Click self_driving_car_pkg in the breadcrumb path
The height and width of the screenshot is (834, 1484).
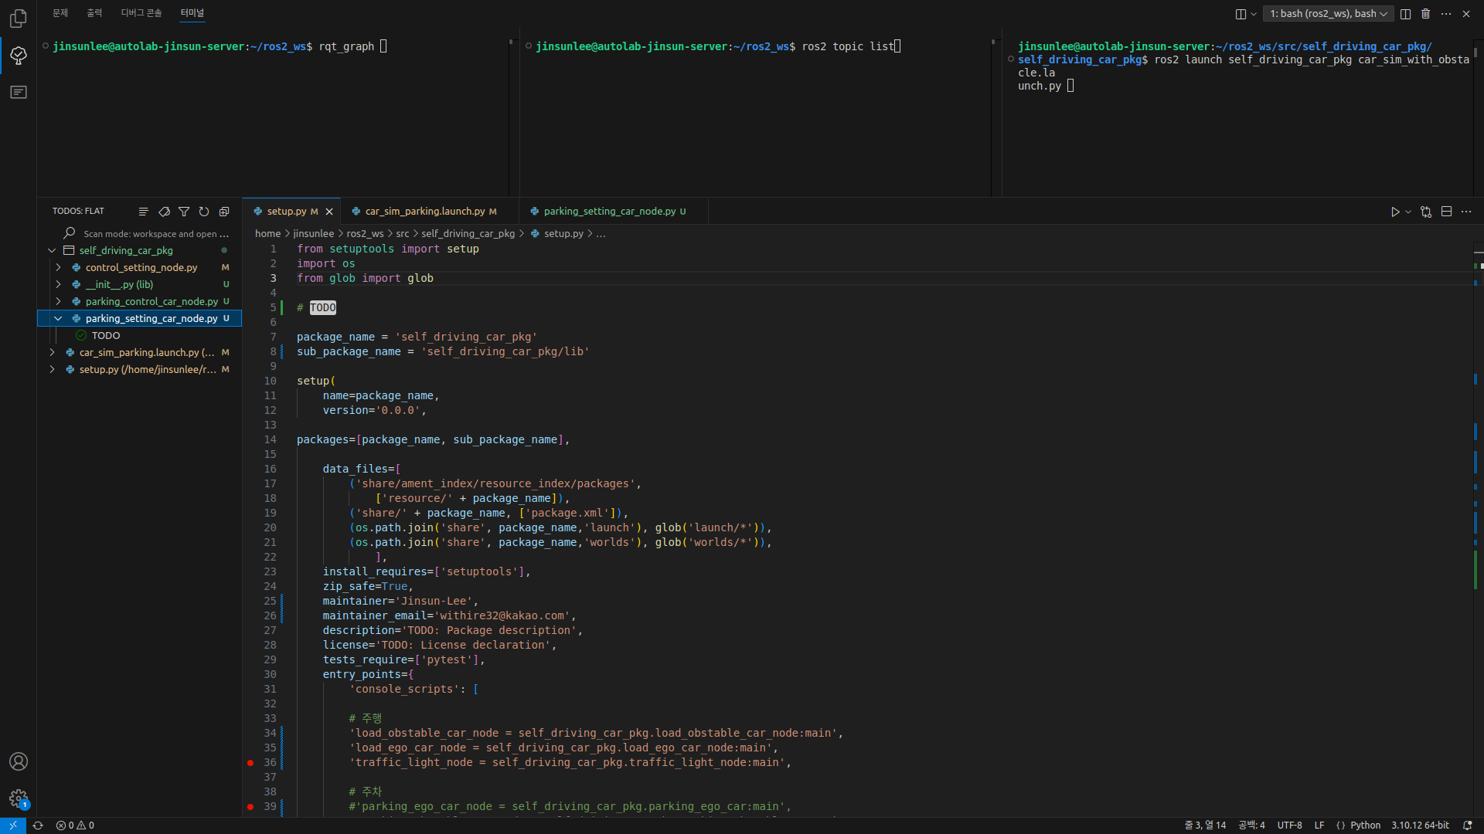468,234
